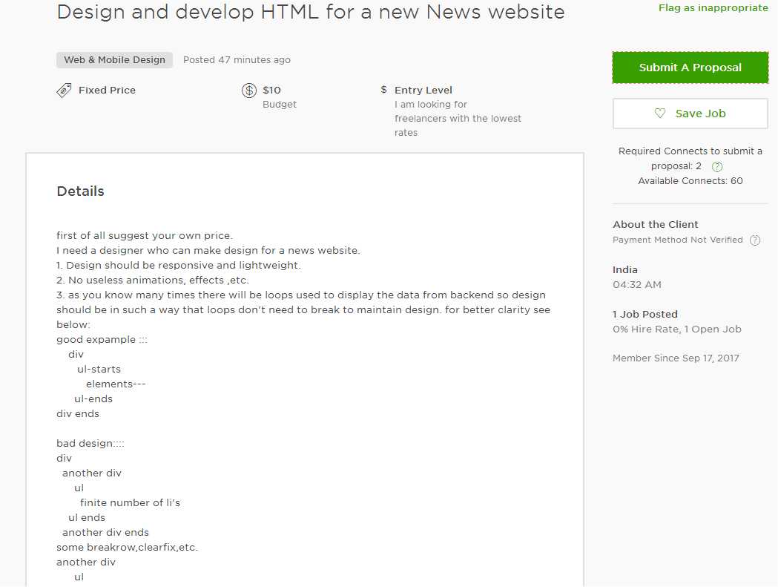Image resolution: width=778 pixels, height=587 pixels.
Task: Open the help icon after Payment Method Not Verified
Action: [x=754, y=240]
